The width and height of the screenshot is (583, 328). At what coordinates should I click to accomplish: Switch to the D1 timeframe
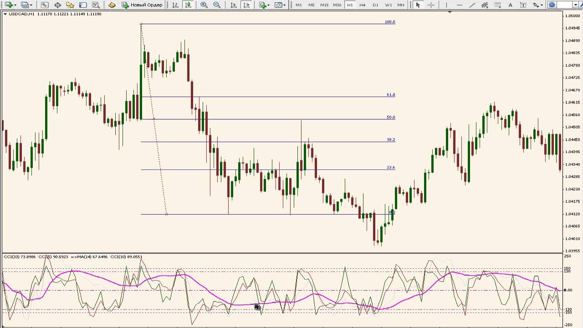375,5
